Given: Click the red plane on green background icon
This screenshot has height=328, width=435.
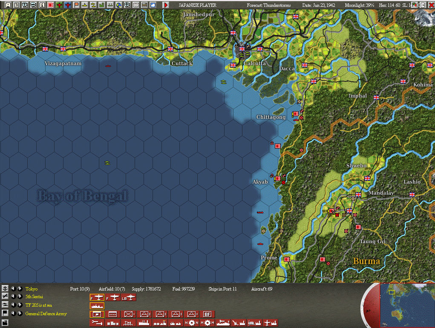Looking at the screenshot, I should point(59,5).
